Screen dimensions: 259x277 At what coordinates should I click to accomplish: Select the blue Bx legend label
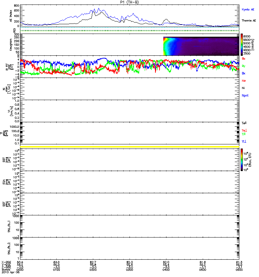point(243,73)
